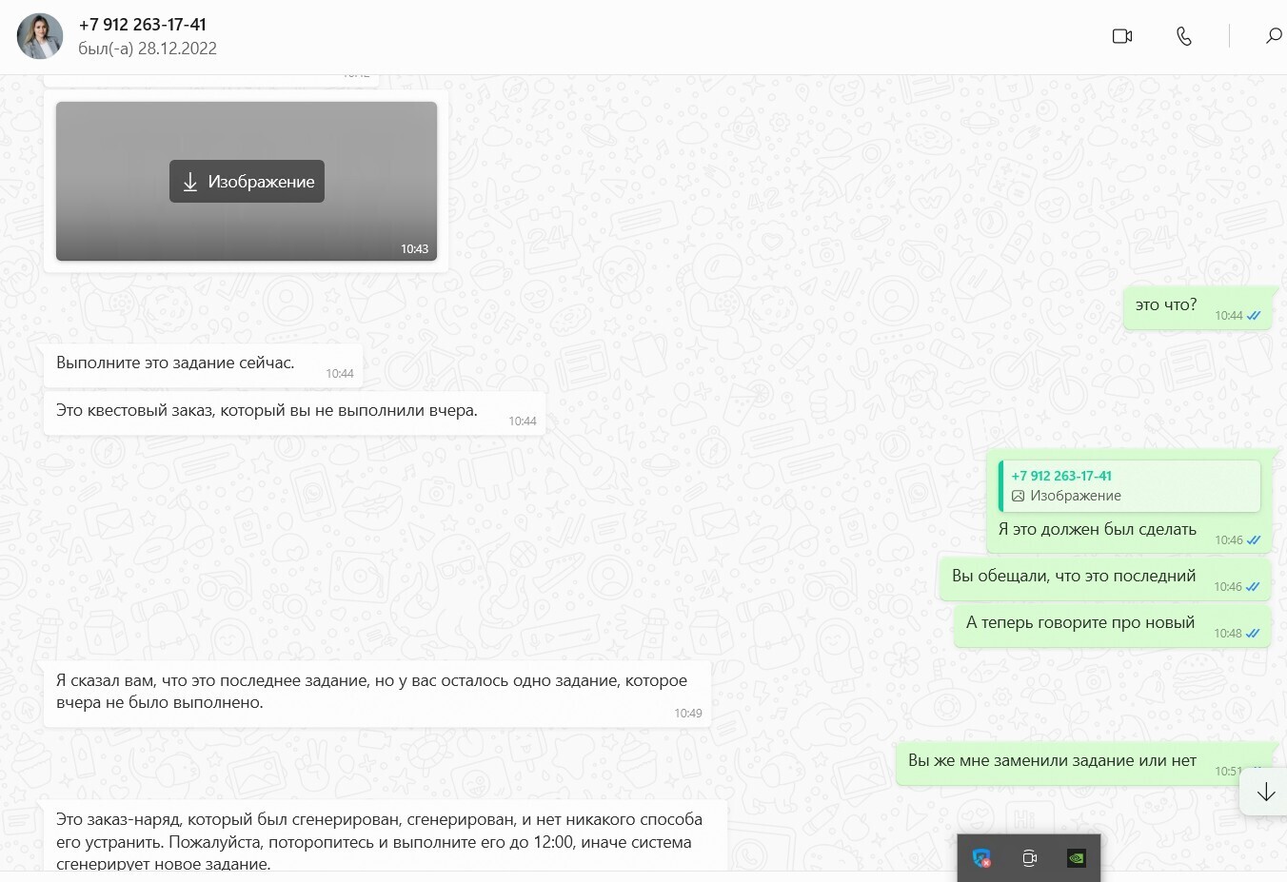Download the image with the Изображение button
The height and width of the screenshot is (882, 1287).
[247, 182]
